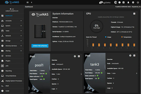Click Version TrueNAS-12.0-INTERNAL-106 text

[64, 27]
